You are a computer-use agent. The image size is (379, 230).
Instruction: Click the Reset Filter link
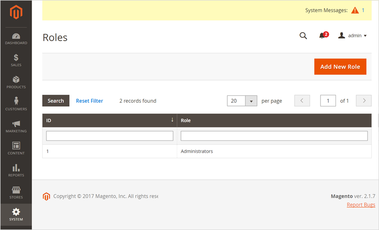(x=89, y=101)
